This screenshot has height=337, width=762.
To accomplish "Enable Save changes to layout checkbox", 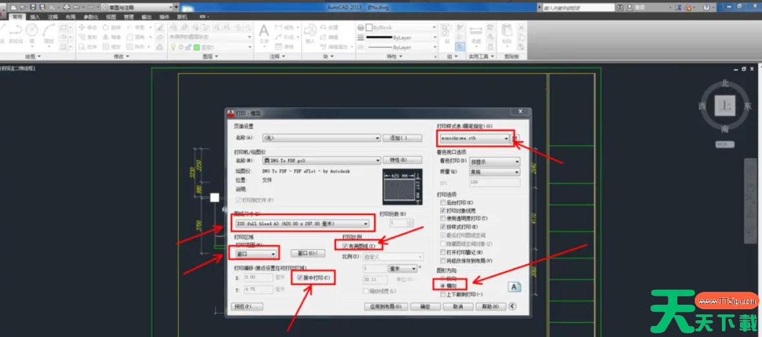I will (x=443, y=261).
